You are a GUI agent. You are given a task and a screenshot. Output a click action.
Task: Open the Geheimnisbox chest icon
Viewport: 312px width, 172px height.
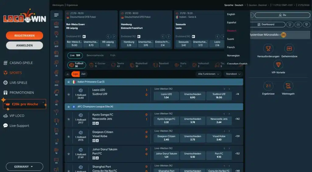coord(289,48)
